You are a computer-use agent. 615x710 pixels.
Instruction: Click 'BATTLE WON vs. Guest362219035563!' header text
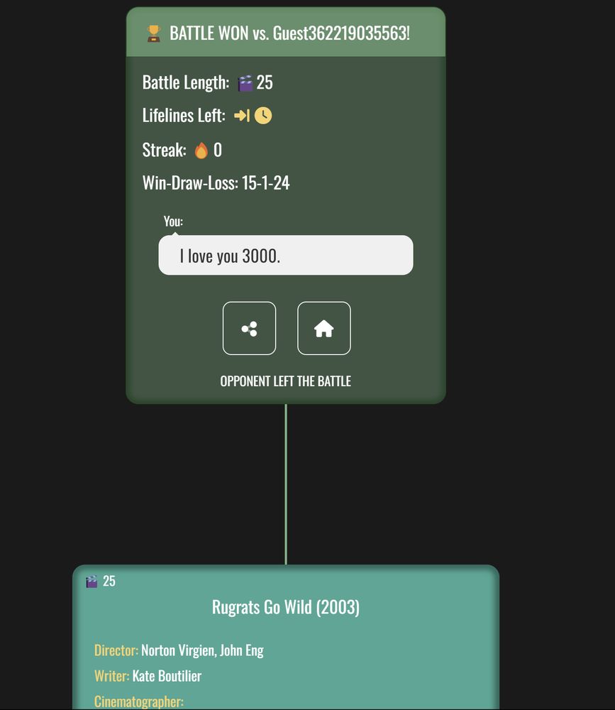289,33
